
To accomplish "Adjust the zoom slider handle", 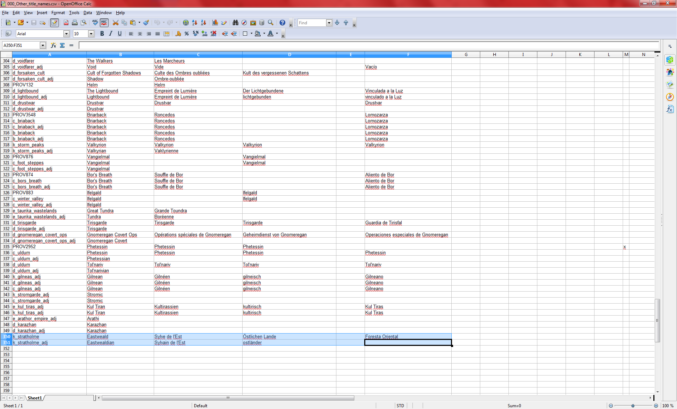I will pos(633,405).
